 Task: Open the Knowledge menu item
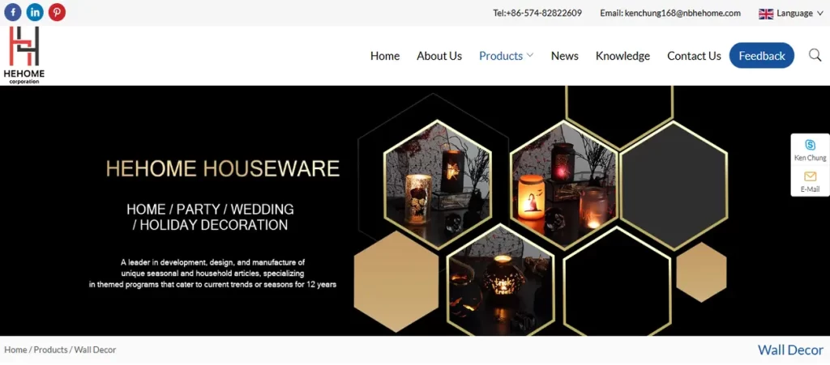(x=622, y=56)
